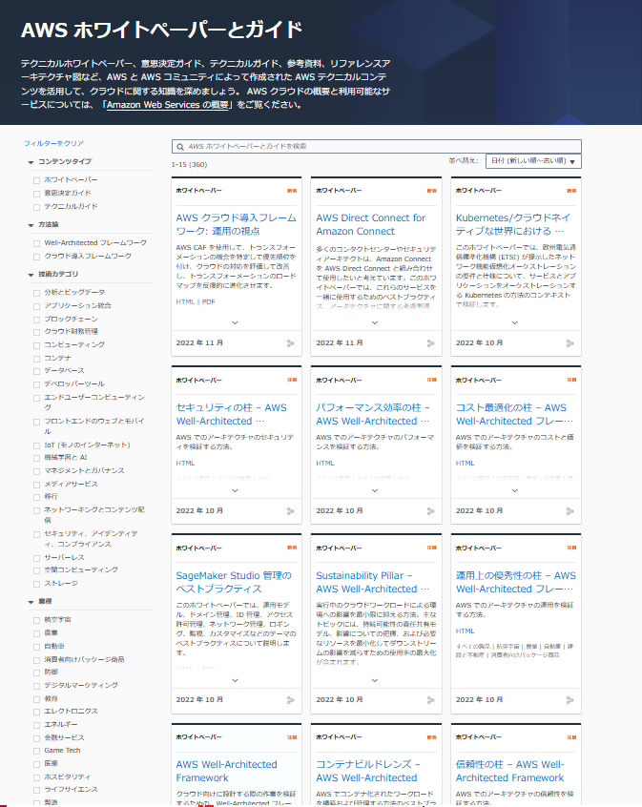
Task: Tick the メディアサービス checkbox
Action: [36, 485]
